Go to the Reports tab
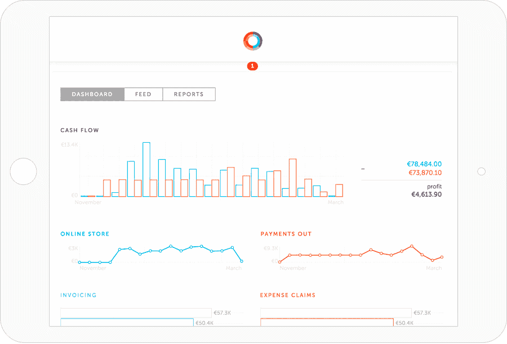 189,94
